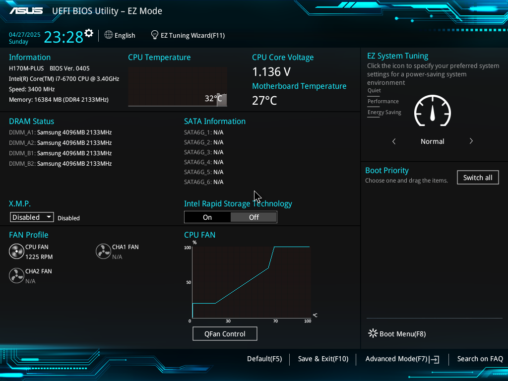Click the EZ Tuning Wizard lightbulb icon

click(155, 35)
